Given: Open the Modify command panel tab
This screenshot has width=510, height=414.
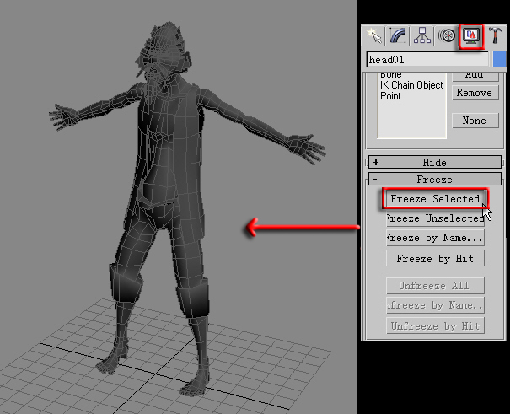Looking at the screenshot, I should pyautogui.click(x=399, y=35).
